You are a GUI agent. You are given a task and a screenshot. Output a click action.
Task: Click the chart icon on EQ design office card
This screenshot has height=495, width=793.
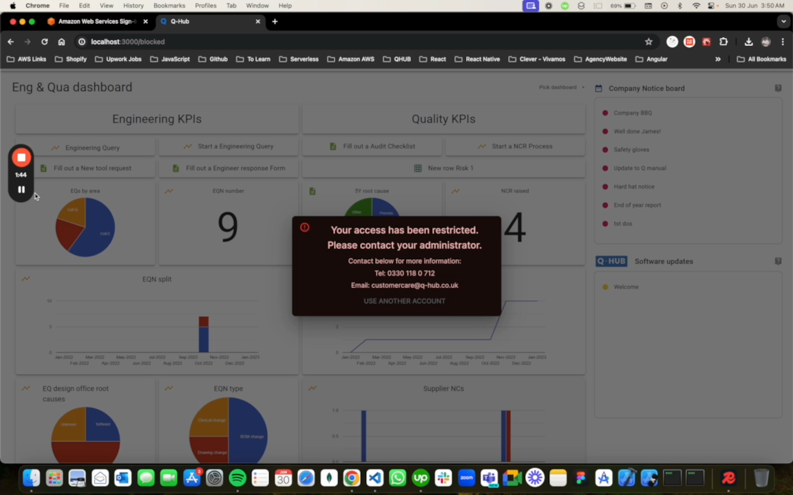pyautogui.click(x=25, y=388)
